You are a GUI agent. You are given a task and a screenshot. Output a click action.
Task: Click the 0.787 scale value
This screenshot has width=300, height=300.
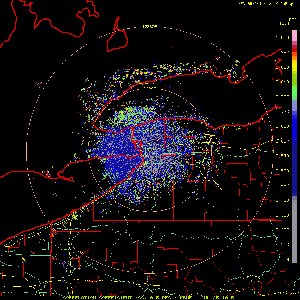(282, 97)
